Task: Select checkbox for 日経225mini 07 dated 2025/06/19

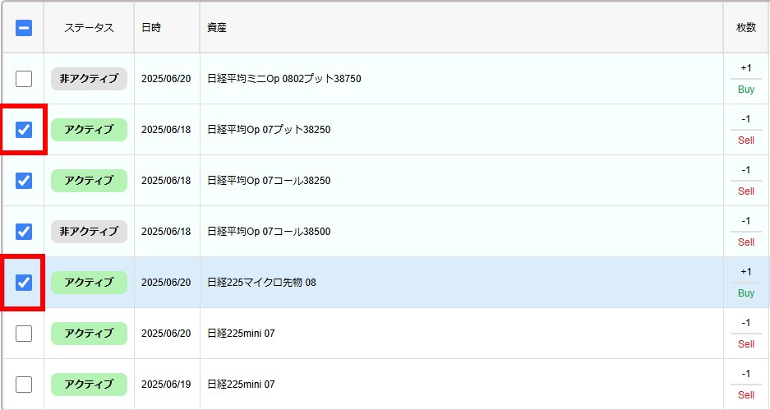Action: click(x=24, y=385)
